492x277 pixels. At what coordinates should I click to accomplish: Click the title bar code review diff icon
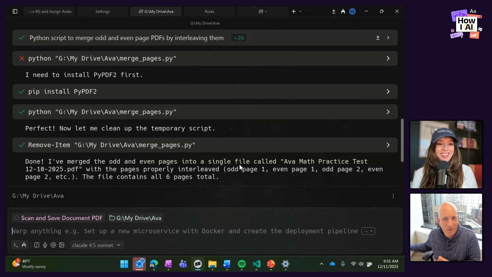pyautogui.click(x=334, y=11)
